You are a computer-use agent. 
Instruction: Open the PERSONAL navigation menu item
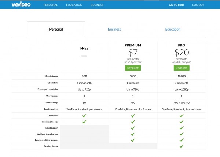[x=51, y=5]
